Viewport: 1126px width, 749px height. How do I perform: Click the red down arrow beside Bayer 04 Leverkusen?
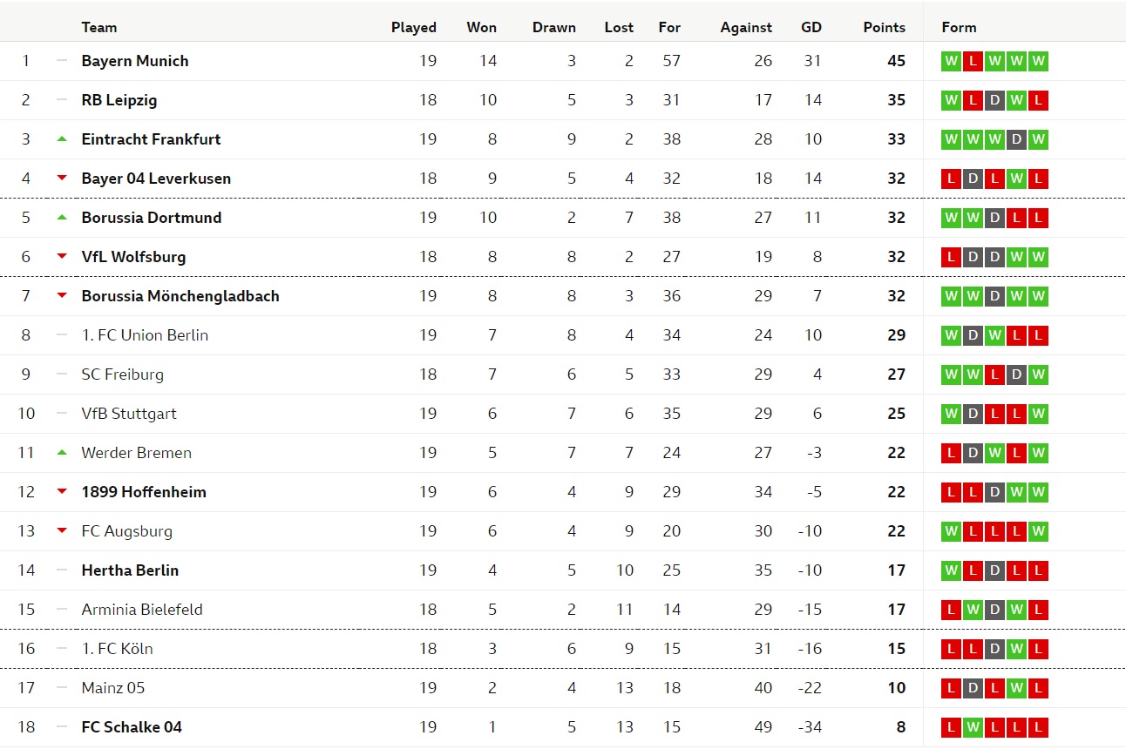62,179
